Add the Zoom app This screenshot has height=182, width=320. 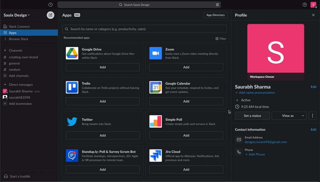pyautogui.click(x=186, y=67)
